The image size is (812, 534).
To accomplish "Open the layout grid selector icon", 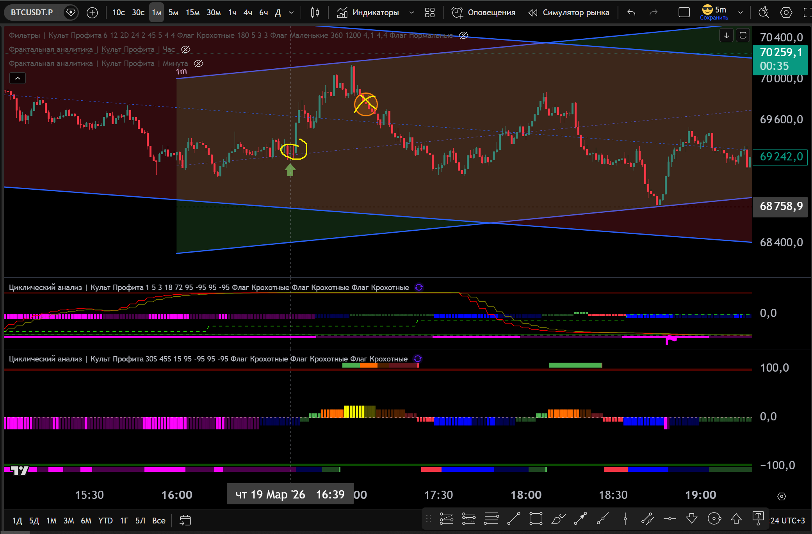I will coord(429,12).
